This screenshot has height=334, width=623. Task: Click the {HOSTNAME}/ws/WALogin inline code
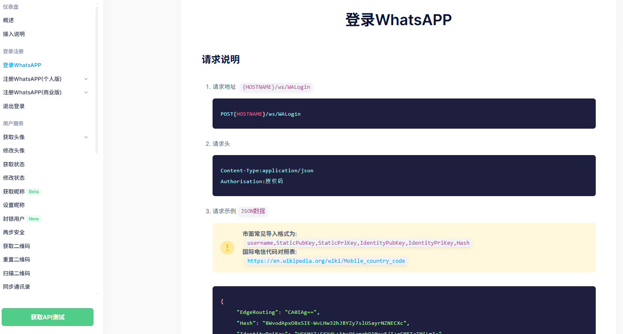point(276,87)
